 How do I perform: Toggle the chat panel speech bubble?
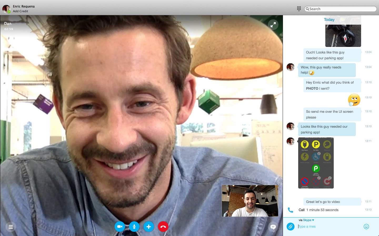point(273,227)
